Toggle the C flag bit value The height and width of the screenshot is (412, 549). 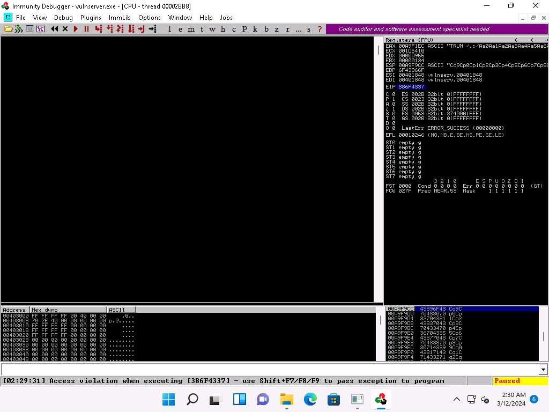click(394, 94)
